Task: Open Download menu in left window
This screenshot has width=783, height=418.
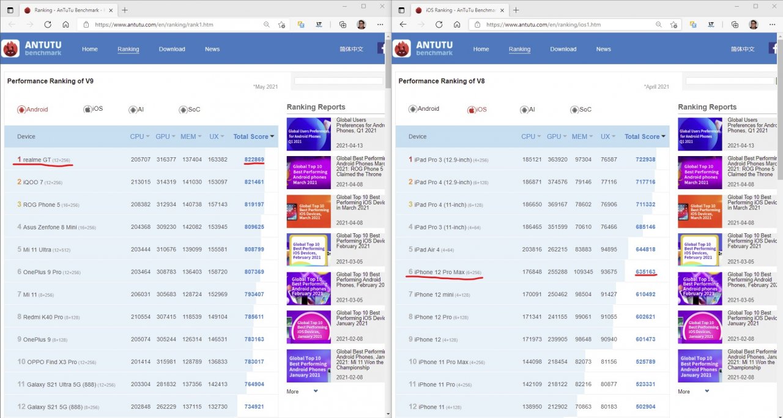Action: [172, 49]
